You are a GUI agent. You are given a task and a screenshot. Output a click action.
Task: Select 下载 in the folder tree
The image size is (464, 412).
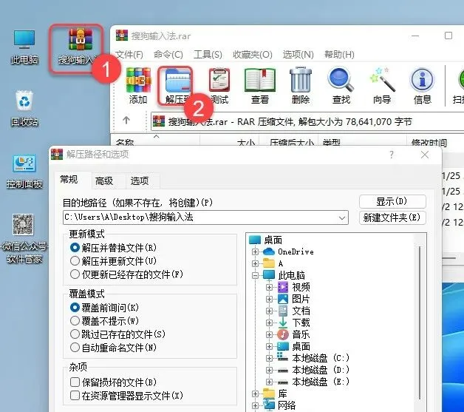[x=294, y=322]
